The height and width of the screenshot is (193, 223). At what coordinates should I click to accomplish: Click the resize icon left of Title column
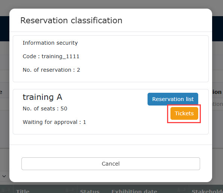click(x=6, y=190)
